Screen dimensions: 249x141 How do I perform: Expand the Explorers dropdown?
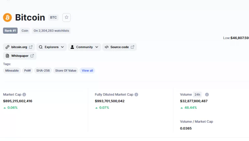point(52,47)
